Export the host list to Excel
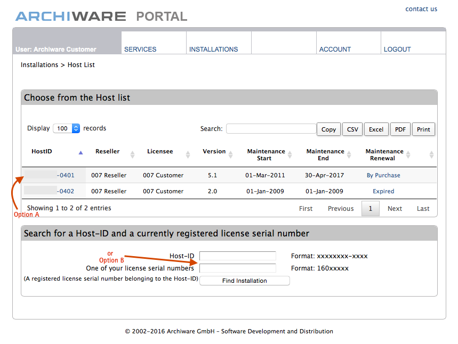The height and width of the screenshot is (344, 458). pyautogui.click(x=376, y=129)
